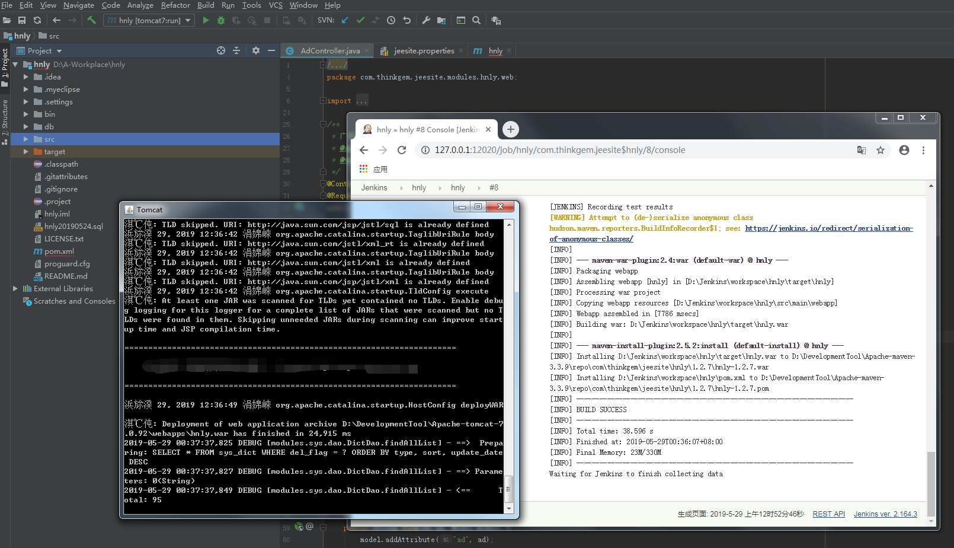Expand the db folder
The width and height of the screenshot is (954, 548).
point(26,126)
